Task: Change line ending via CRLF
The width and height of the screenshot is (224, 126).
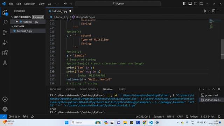Action: [180, 117]
